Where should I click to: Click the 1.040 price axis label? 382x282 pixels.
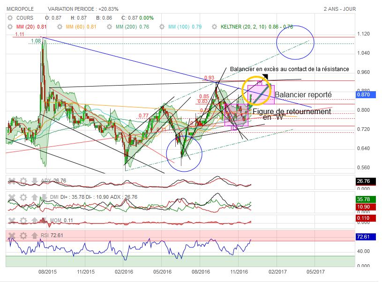363,53
